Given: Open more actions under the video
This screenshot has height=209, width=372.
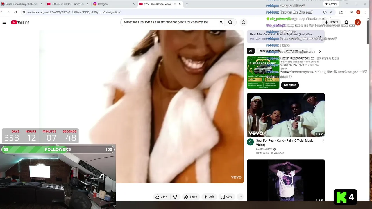Looking at the screenshot, I should pos(240,197).
